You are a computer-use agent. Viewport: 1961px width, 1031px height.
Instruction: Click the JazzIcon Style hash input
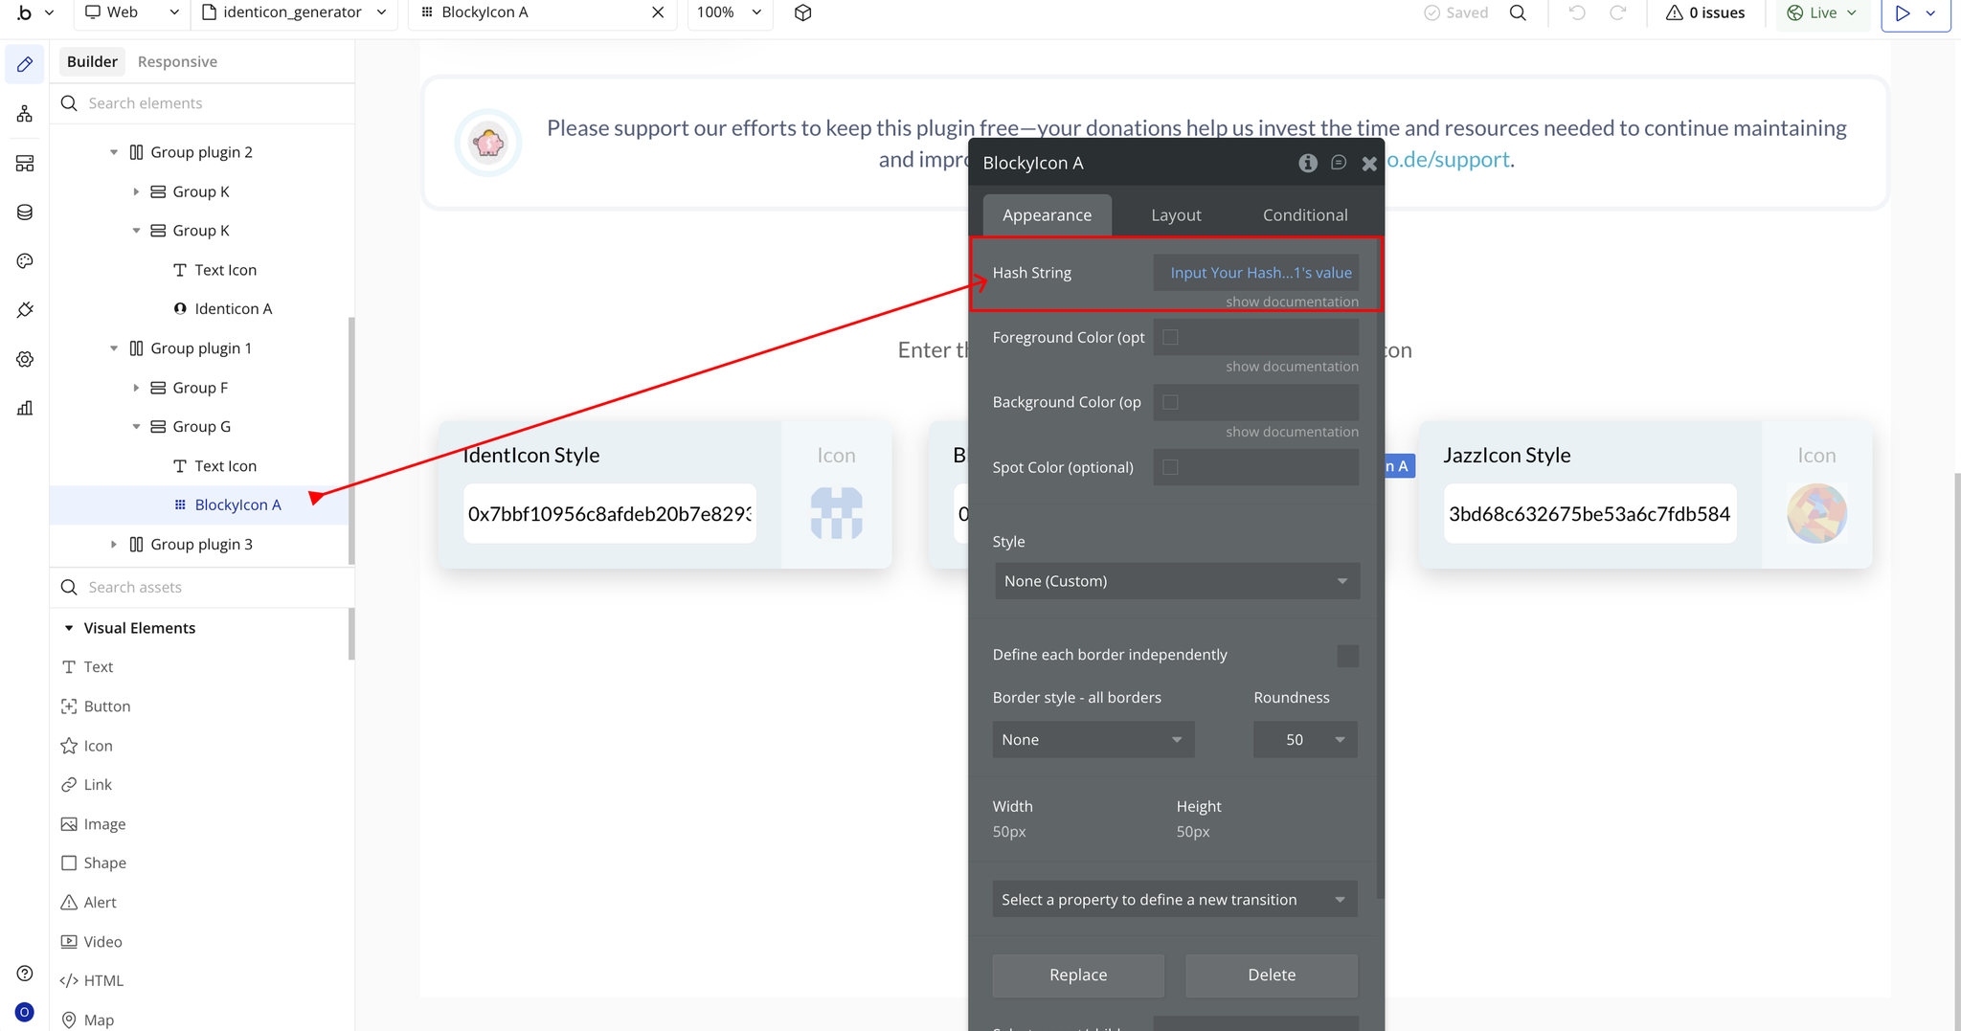point(1589,514)
